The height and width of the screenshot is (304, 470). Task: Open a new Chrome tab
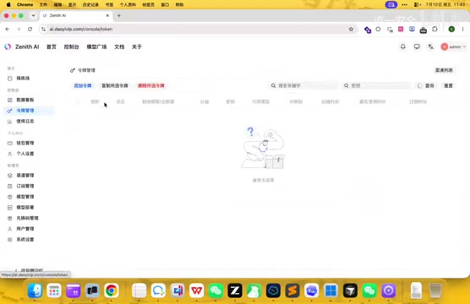(118, 15)
